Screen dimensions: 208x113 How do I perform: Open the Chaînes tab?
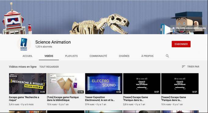coord(124,56)
